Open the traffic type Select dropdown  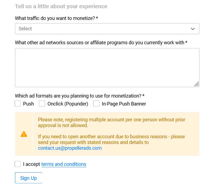click(107, 29)
